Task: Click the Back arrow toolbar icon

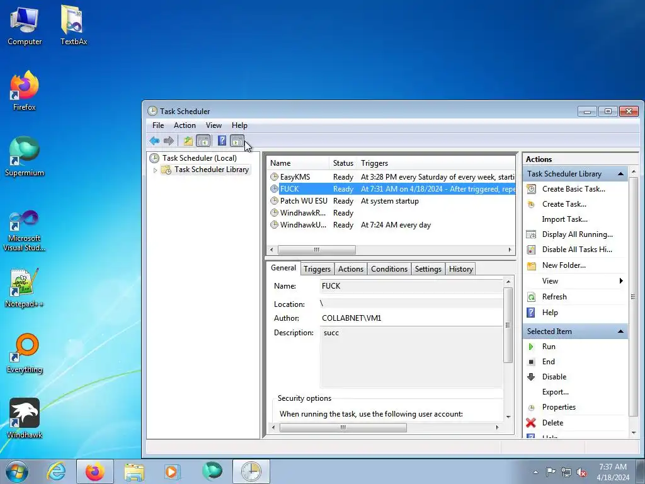Action: [154, 141]
